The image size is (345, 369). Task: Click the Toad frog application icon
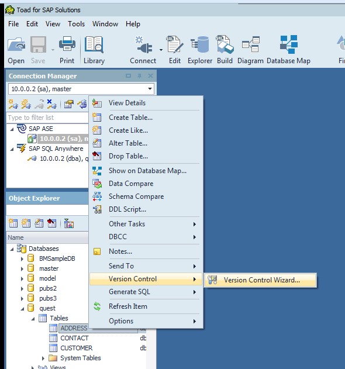tap(10, 10)
